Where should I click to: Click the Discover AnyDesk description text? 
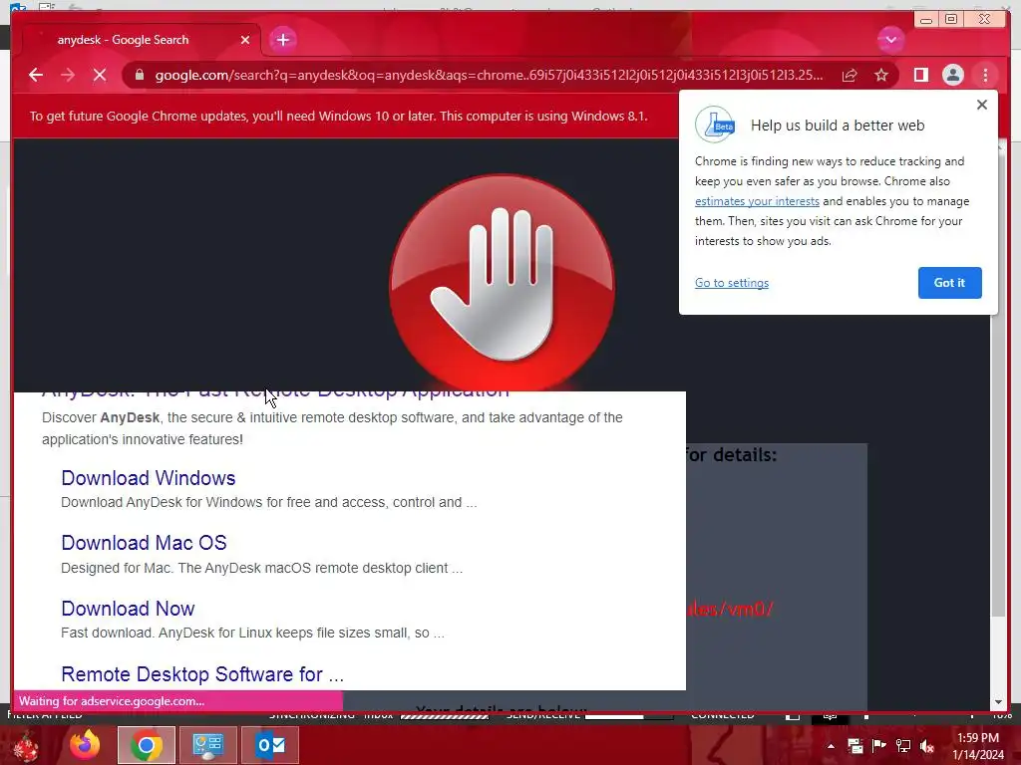(332, 428)
